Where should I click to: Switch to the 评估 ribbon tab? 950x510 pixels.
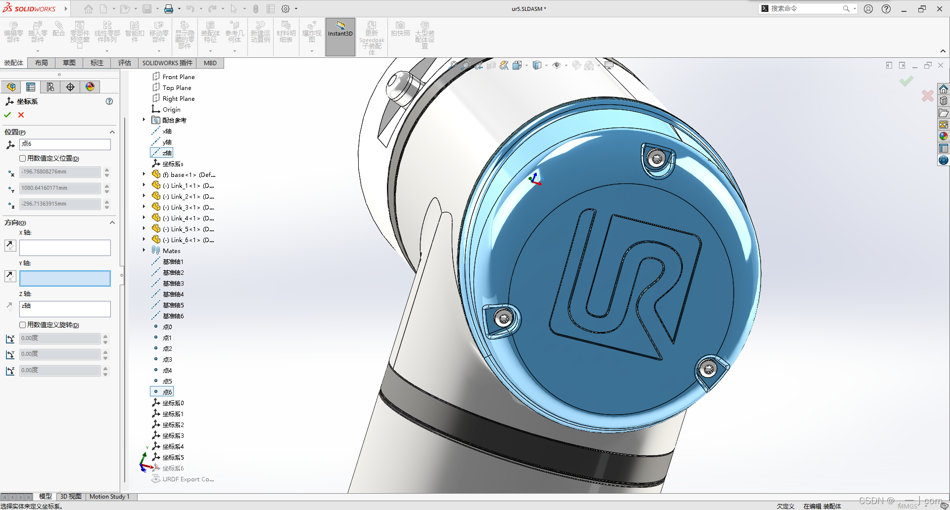(x=125, y=63)
